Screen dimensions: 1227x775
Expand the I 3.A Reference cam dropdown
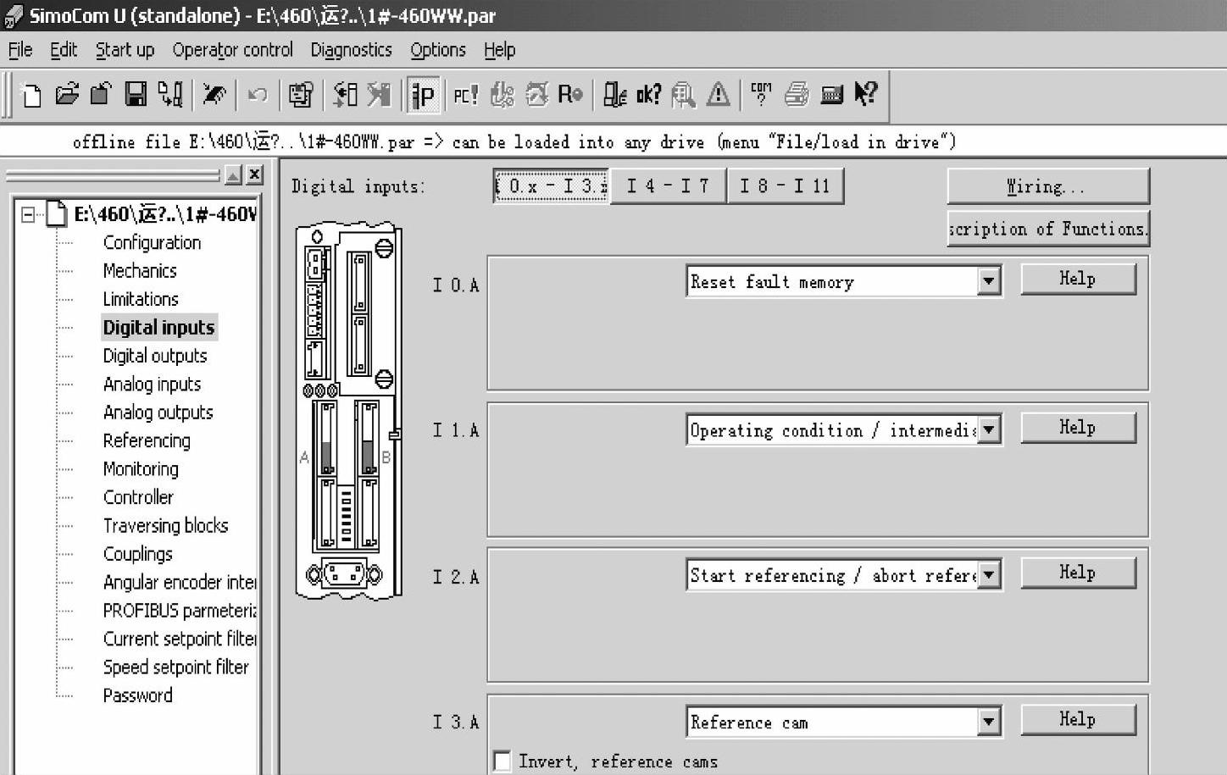pos(988,722)
